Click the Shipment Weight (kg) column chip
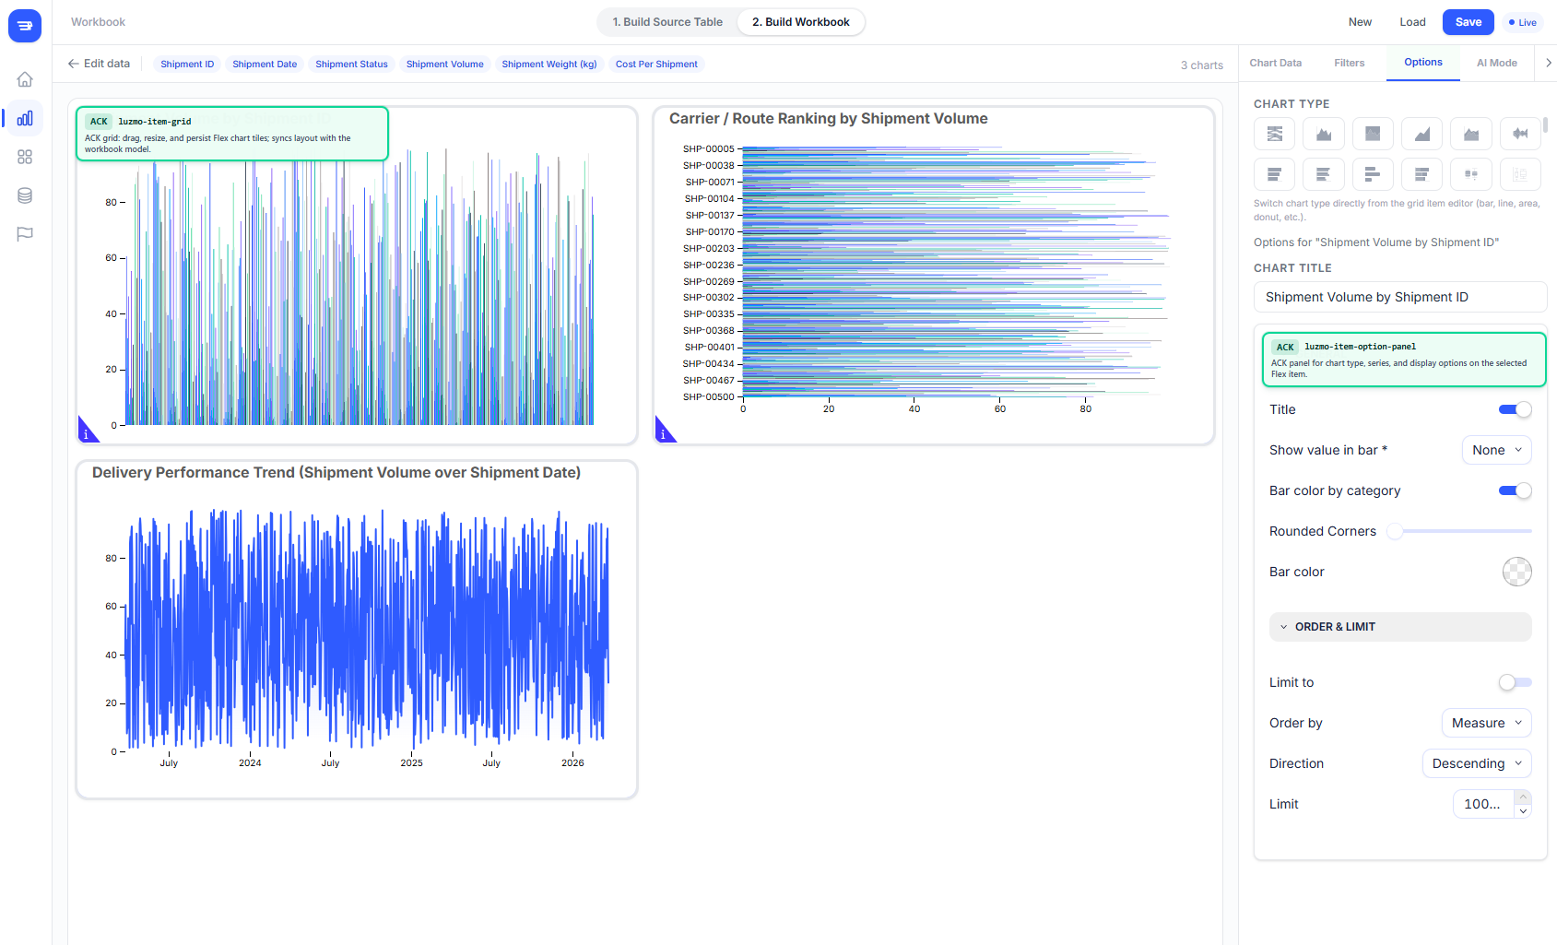 tap(549, 64)
